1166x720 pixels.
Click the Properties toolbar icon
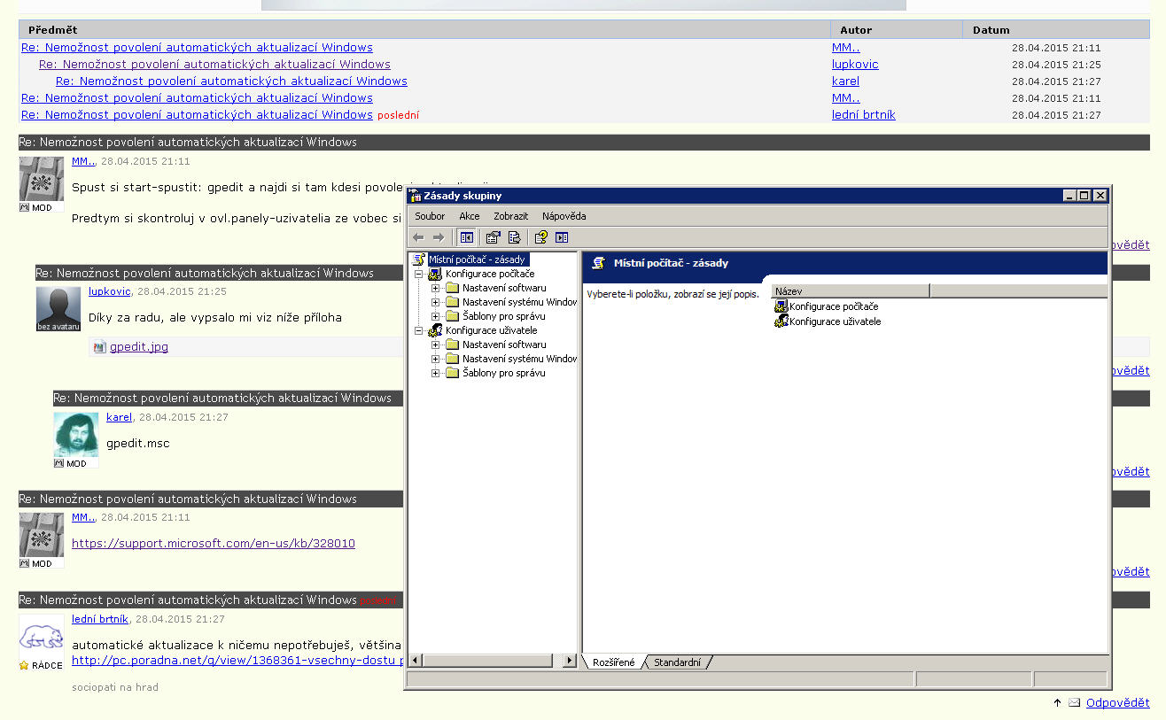[494, 237]
